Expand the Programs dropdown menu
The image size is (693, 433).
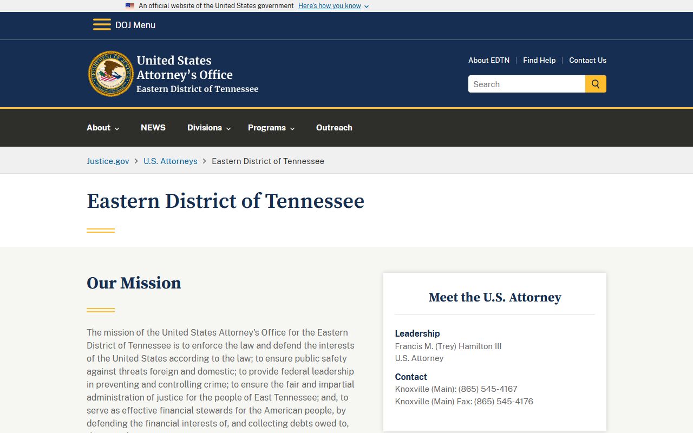tap(271, 128)
